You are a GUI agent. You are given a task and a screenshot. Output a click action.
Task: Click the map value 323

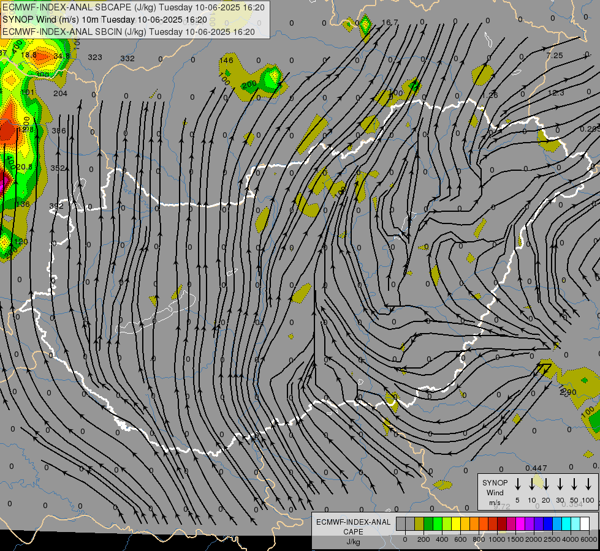[95, 58]
